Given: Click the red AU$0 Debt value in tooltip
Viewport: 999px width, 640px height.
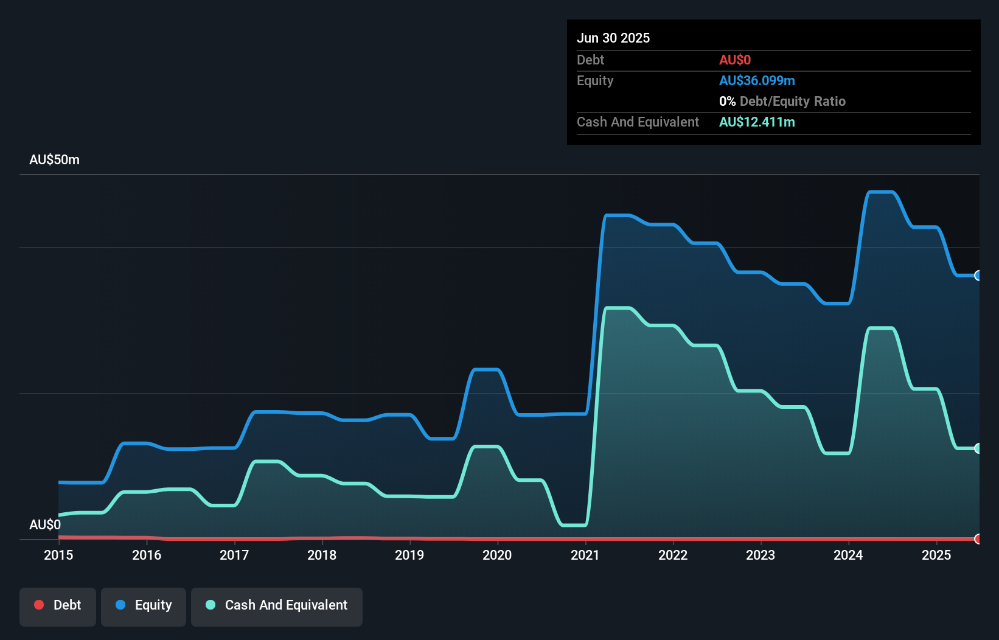Looking at the screenshot, I should (x=735, y=60).
